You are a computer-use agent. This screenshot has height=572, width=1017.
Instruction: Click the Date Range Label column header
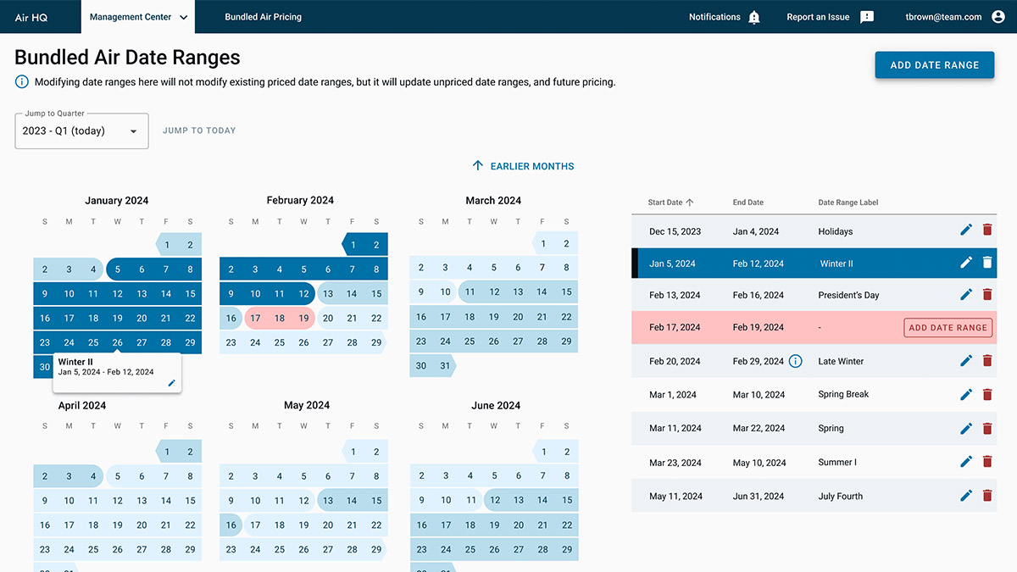(x=848, y=203)
